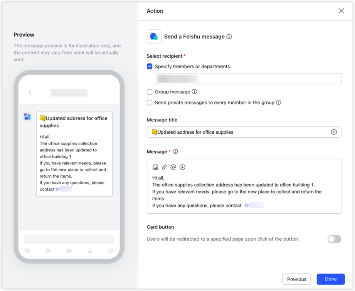Close the Action panel
The height and width of the screenshot is (291, 355).
[x=341, y=11]
